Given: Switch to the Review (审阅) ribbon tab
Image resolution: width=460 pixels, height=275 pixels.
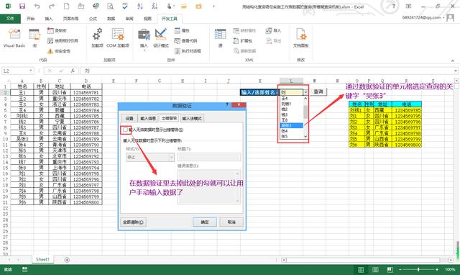Looking at the screenshot, I should pyautogui.click(x=129, y=19).
